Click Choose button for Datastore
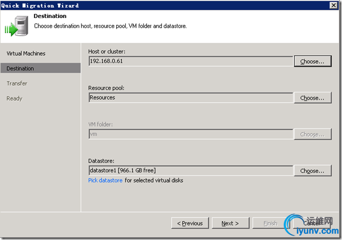Screen dimensions: 342x240 tap(313, 171)
